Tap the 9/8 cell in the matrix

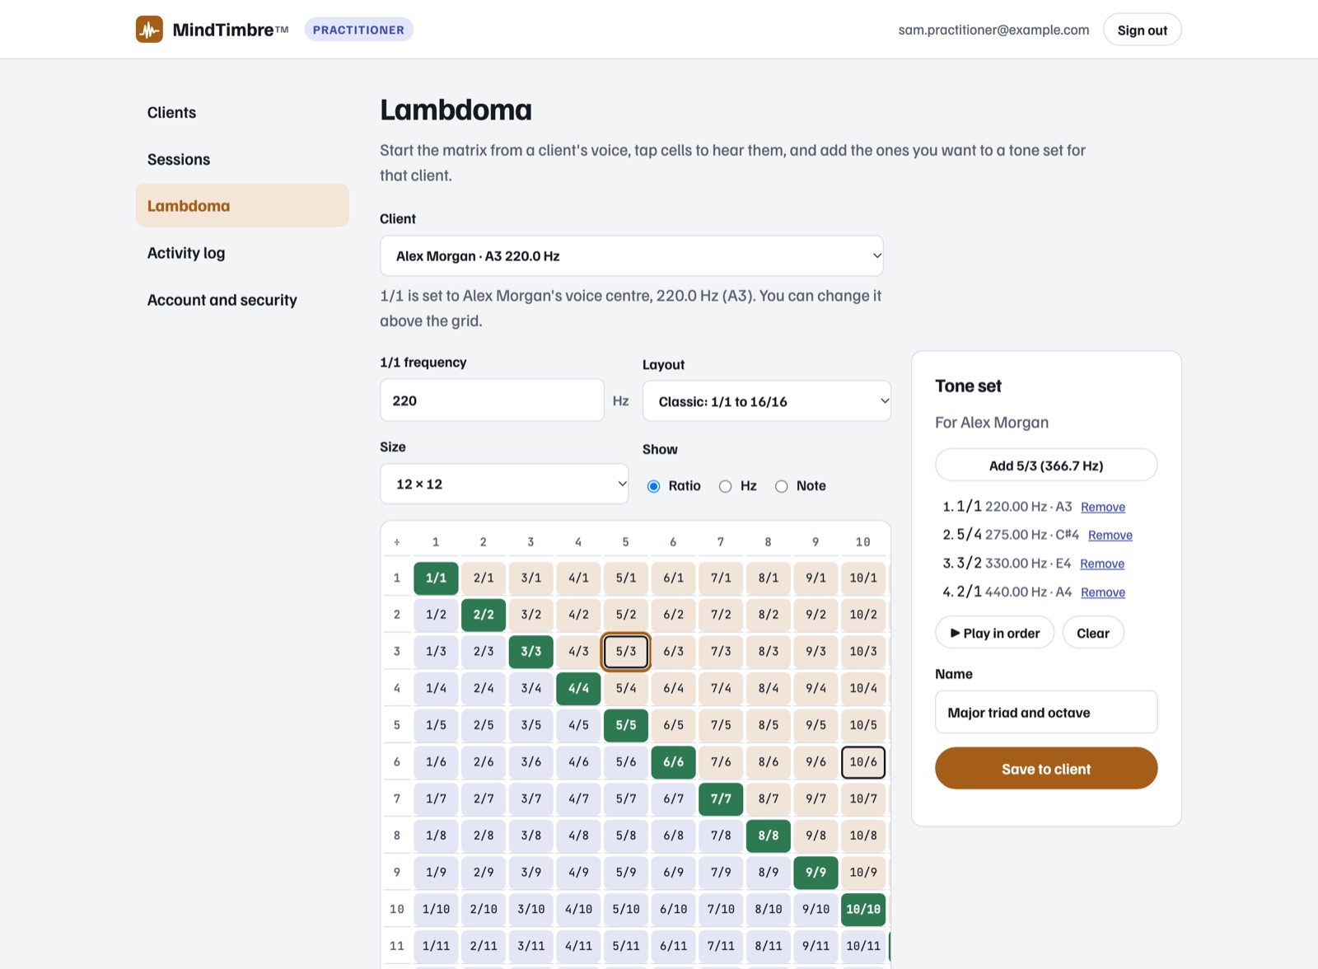(x=816, y=836)
